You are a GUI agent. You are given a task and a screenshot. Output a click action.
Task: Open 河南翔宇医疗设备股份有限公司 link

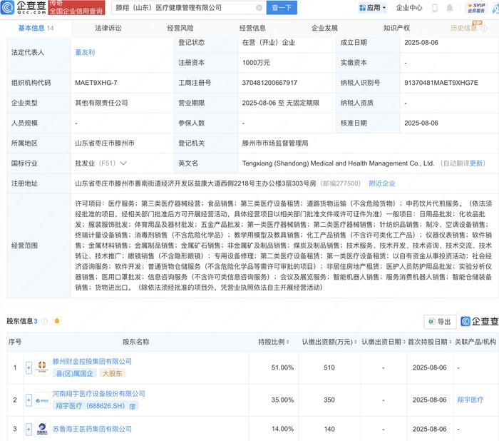(98, 394)
